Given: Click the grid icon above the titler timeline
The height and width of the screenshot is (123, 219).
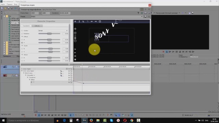Looking at the screenshot, I should [x=69, y=65].
